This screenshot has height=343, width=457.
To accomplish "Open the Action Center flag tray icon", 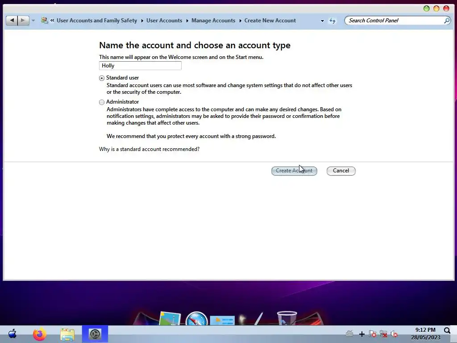I will 373,334.
